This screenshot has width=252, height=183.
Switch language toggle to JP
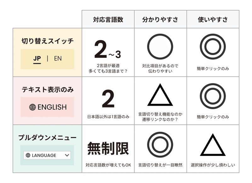37,58
